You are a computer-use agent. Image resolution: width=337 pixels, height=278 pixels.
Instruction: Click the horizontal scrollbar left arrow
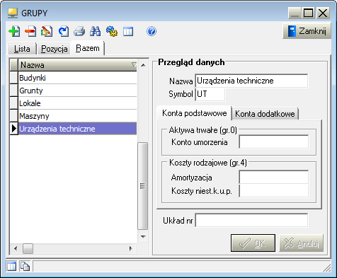(x=16, y=248)
